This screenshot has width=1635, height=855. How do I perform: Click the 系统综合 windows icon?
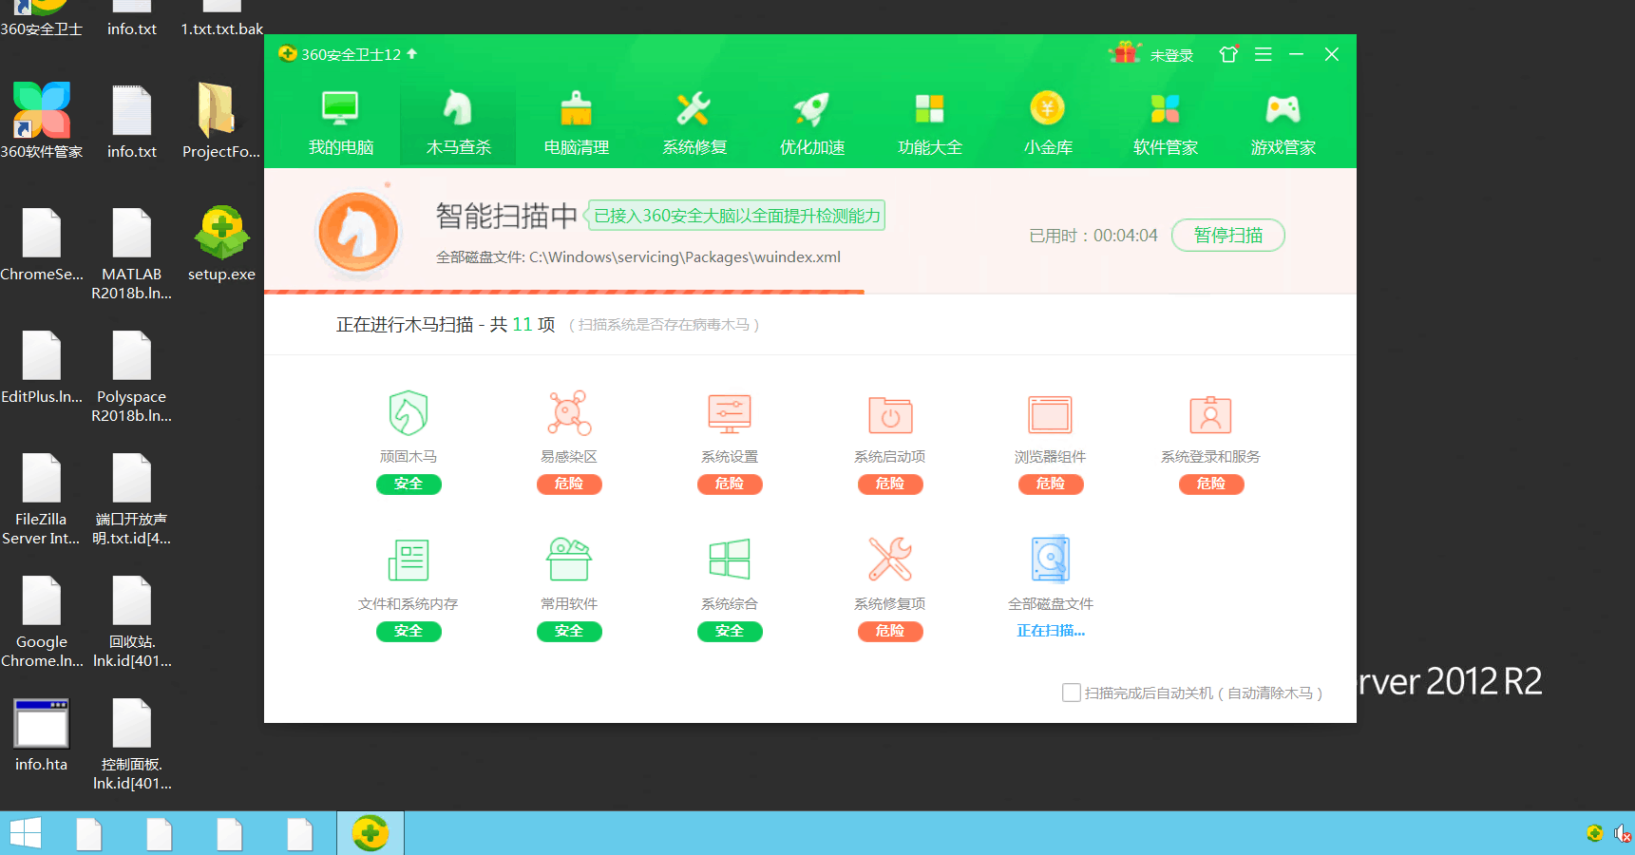pos(730,560)
